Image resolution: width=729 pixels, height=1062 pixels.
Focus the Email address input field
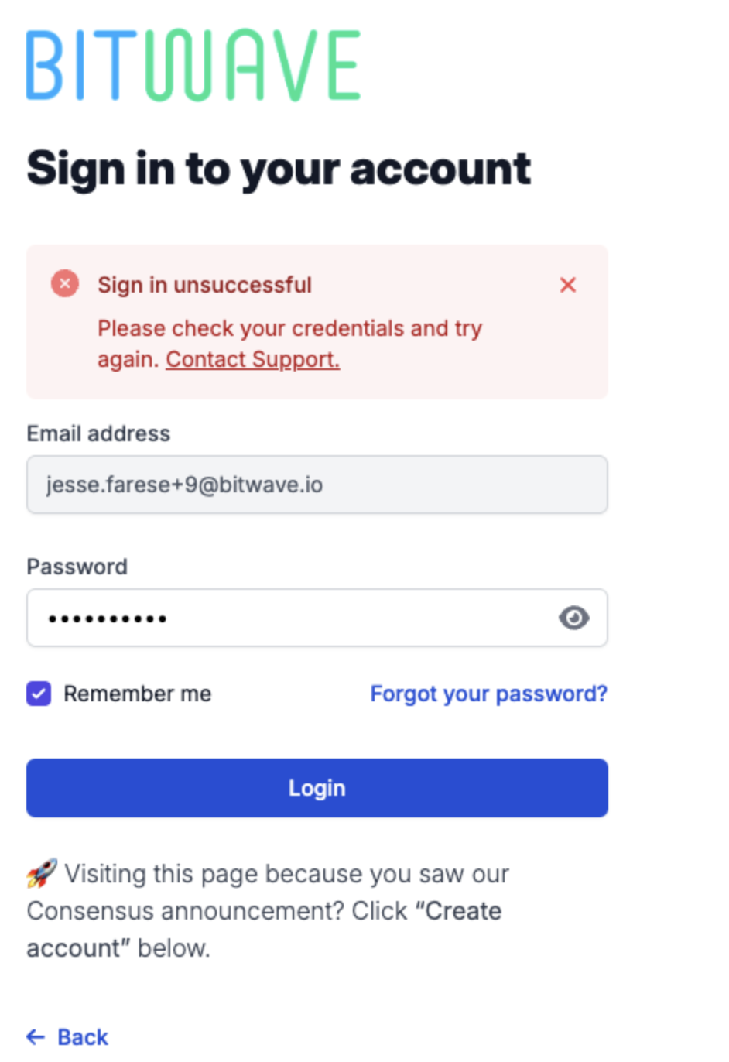tap(317, 485)
